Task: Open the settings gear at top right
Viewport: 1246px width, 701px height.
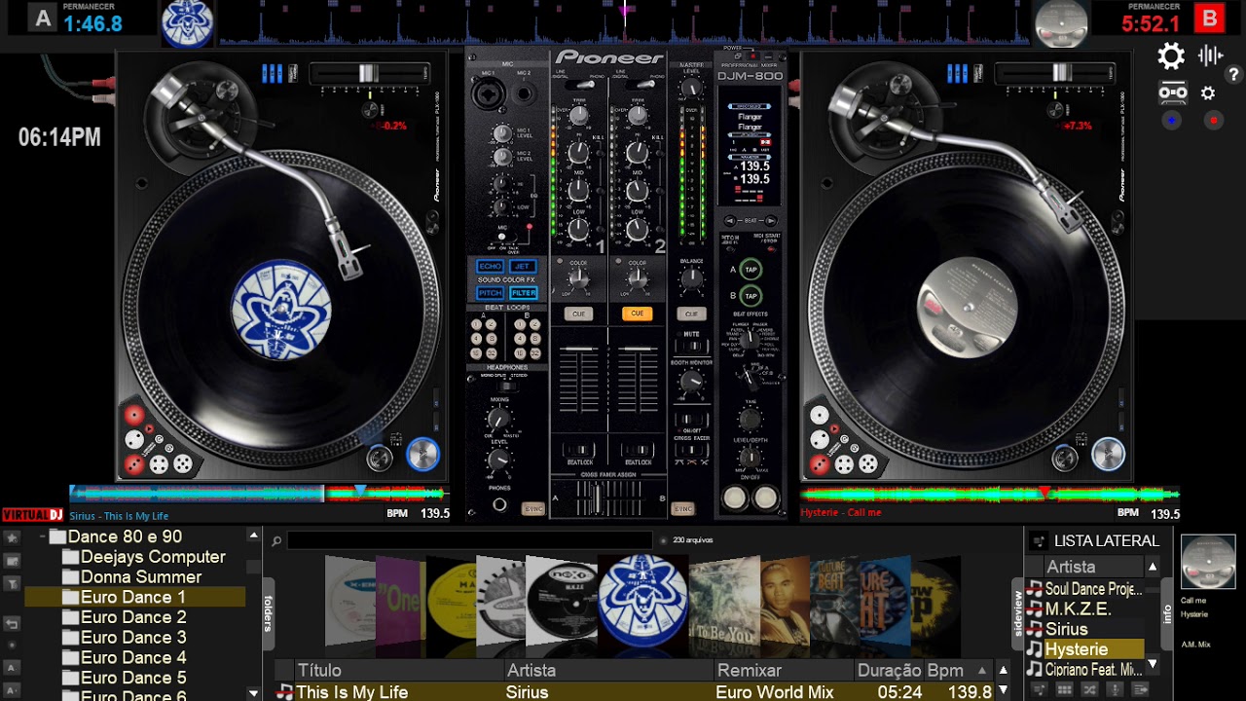Action: [x=1171, y=55]
